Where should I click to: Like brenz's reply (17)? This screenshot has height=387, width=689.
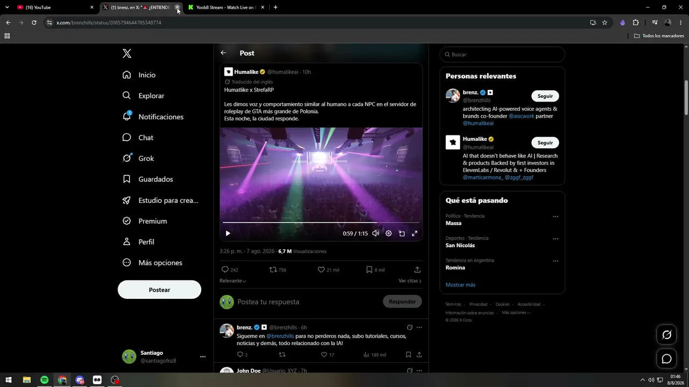pos(327,355)
